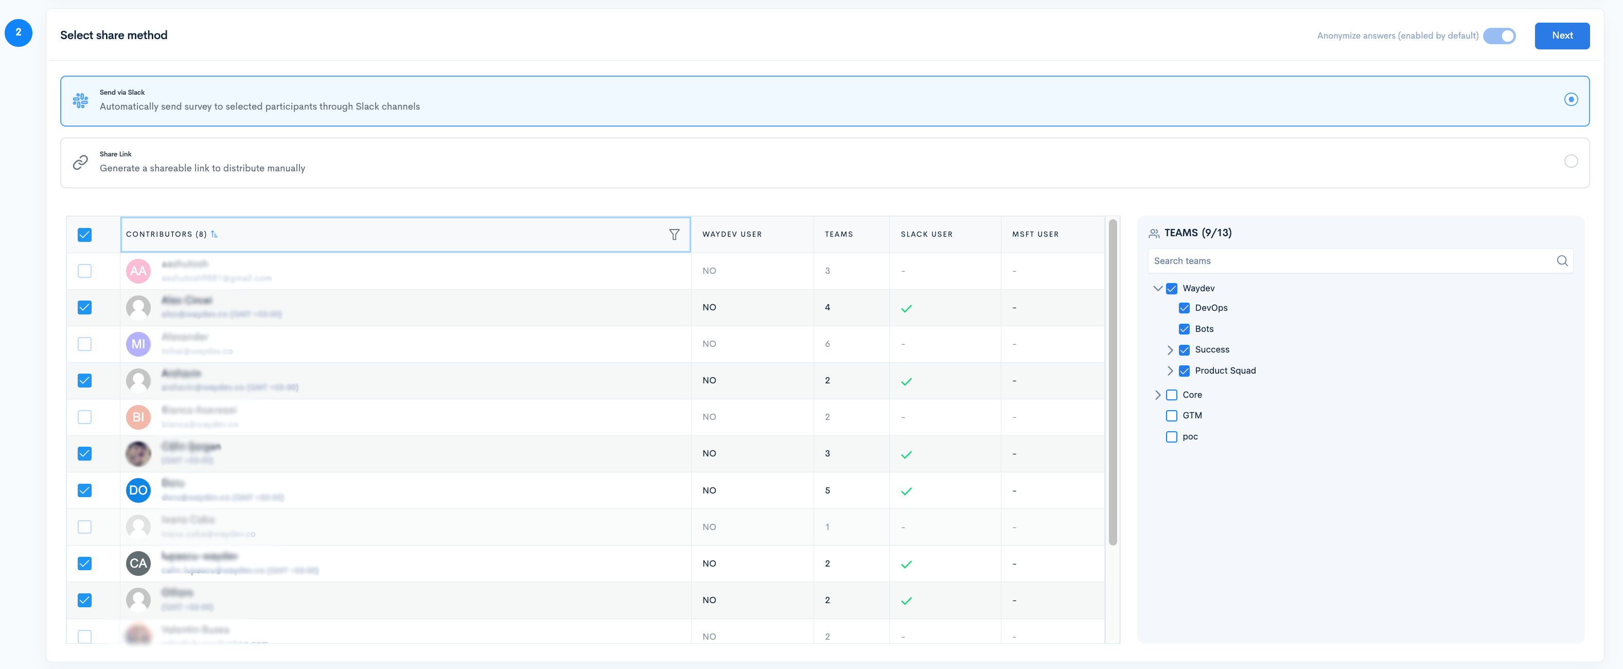Click the contributors sort order icon
This screenshot has height=669, width=1623.
click(214, 234)
